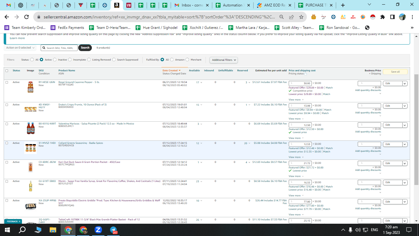
Task: Open the Windows notification center
Action: tap(409, 230)
